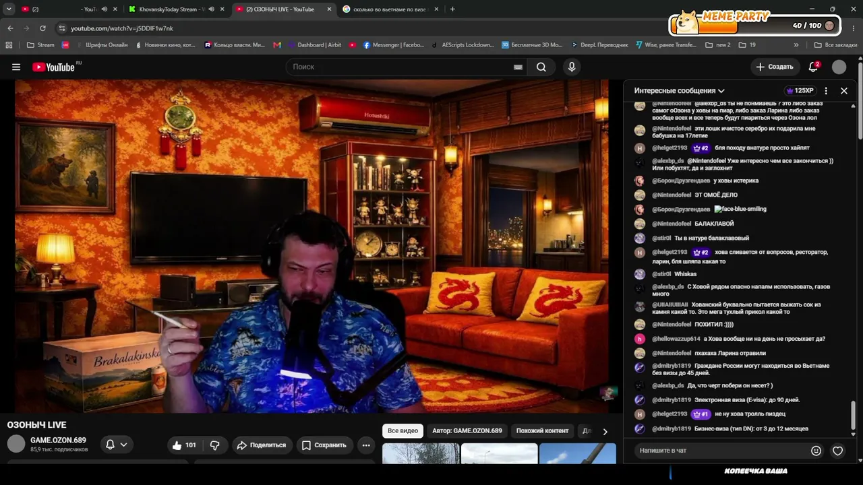Open the subscription notification bell dropdown
The width and height of the screenshot is (863, 485).
(116, 445)
